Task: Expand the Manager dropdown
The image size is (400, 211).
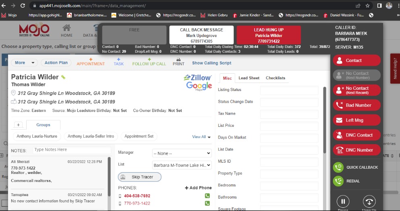Action: click(x=181, y=153)
